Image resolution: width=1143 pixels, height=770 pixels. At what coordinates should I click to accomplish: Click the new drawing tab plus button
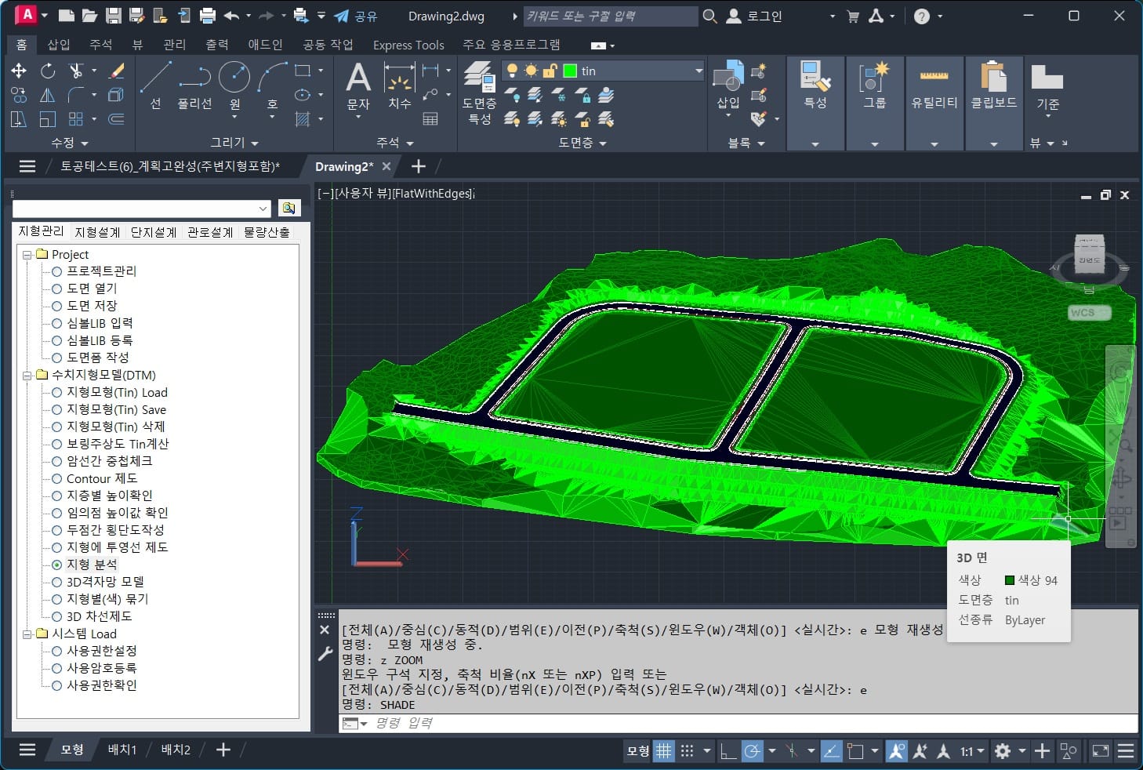pyautogui.click(x=419, y=166)
